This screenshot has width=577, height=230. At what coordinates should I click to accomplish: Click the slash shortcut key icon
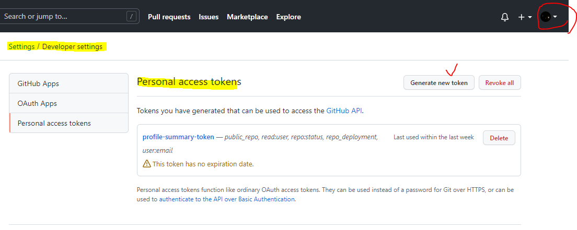(131, 17)
